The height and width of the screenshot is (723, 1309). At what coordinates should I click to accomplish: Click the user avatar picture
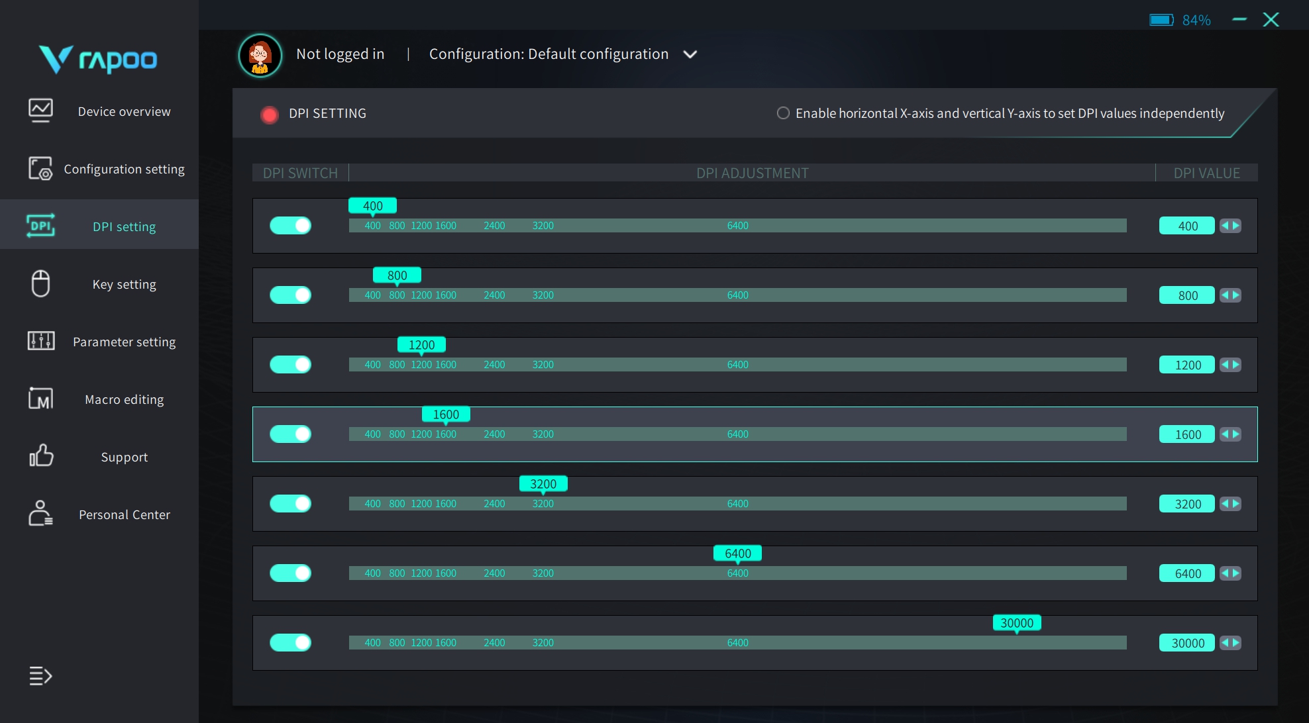pos(260,56)
